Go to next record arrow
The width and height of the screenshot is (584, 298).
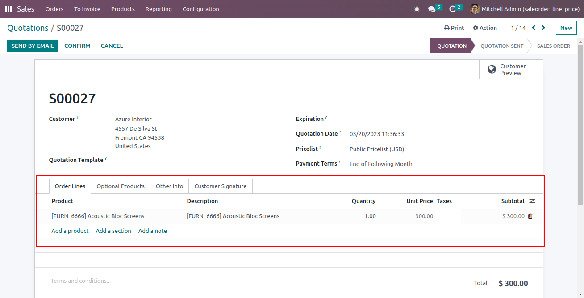(x=543, y=28)
